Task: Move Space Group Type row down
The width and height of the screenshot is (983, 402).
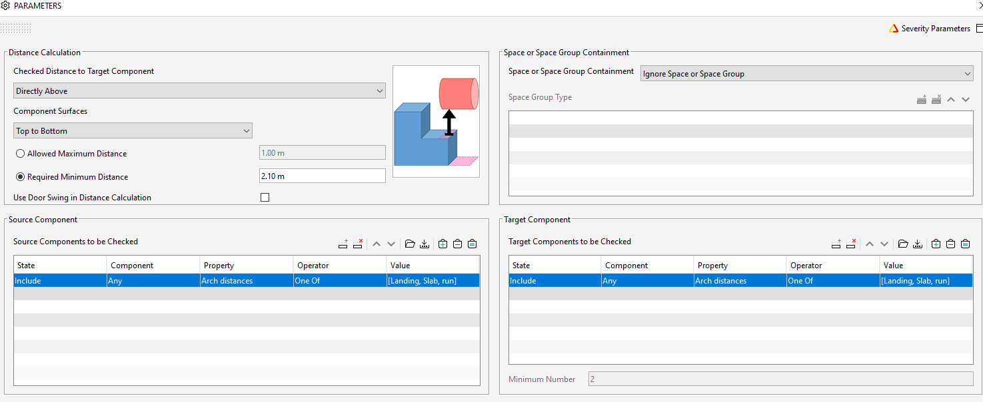Action: [x=966, y=99]
